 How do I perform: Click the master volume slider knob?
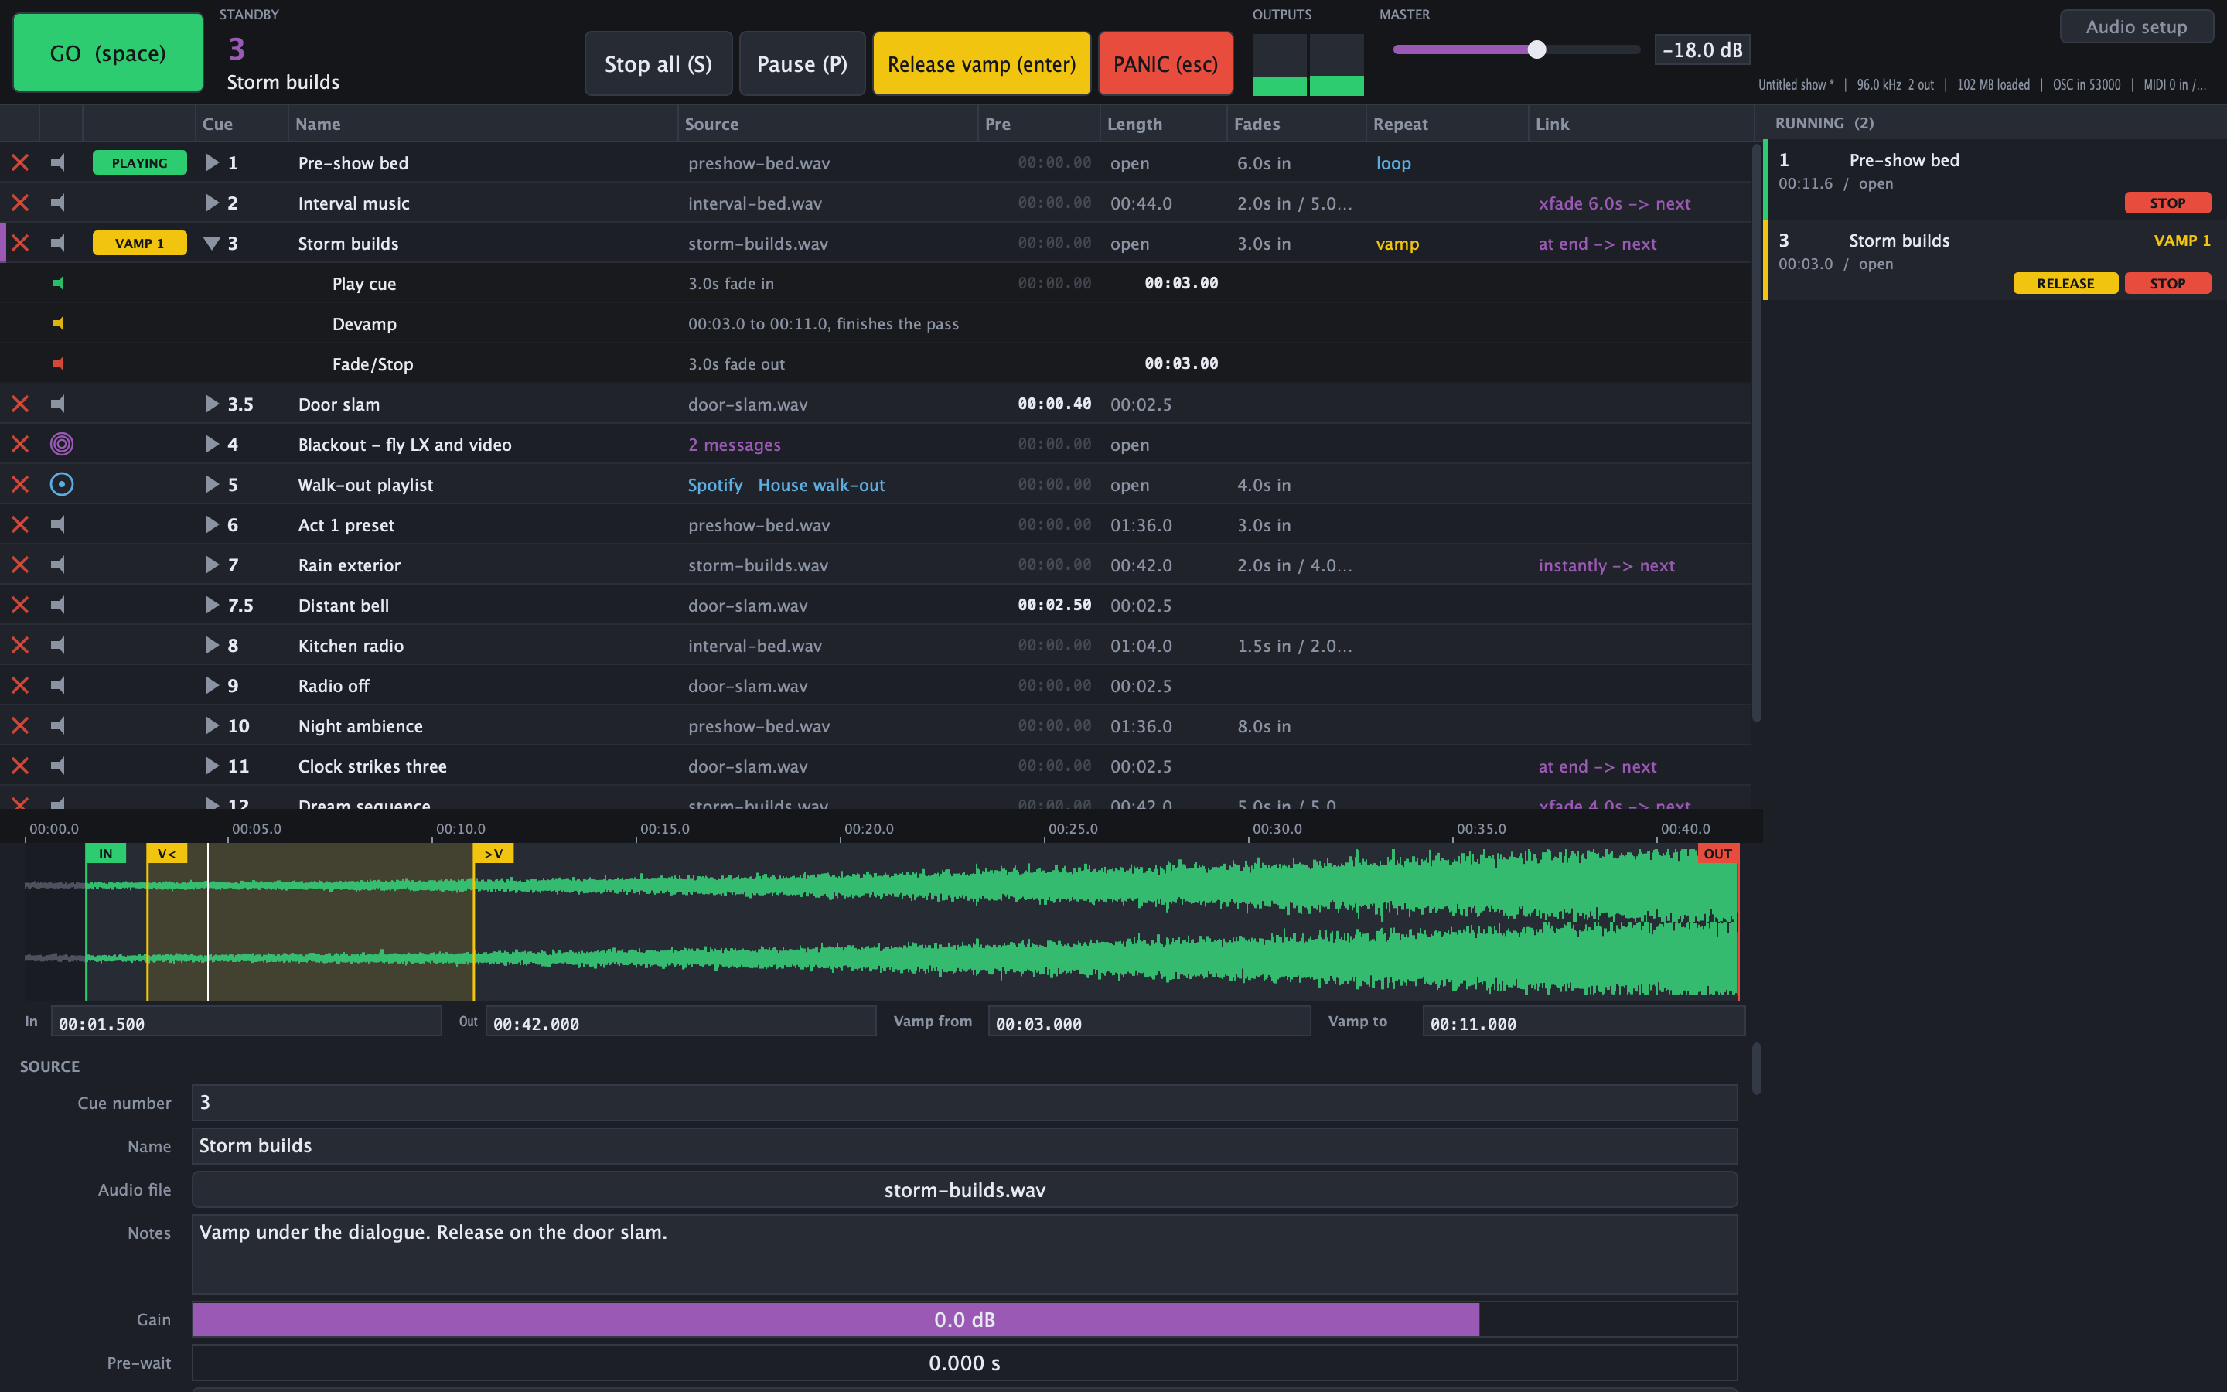[1536, 49]
